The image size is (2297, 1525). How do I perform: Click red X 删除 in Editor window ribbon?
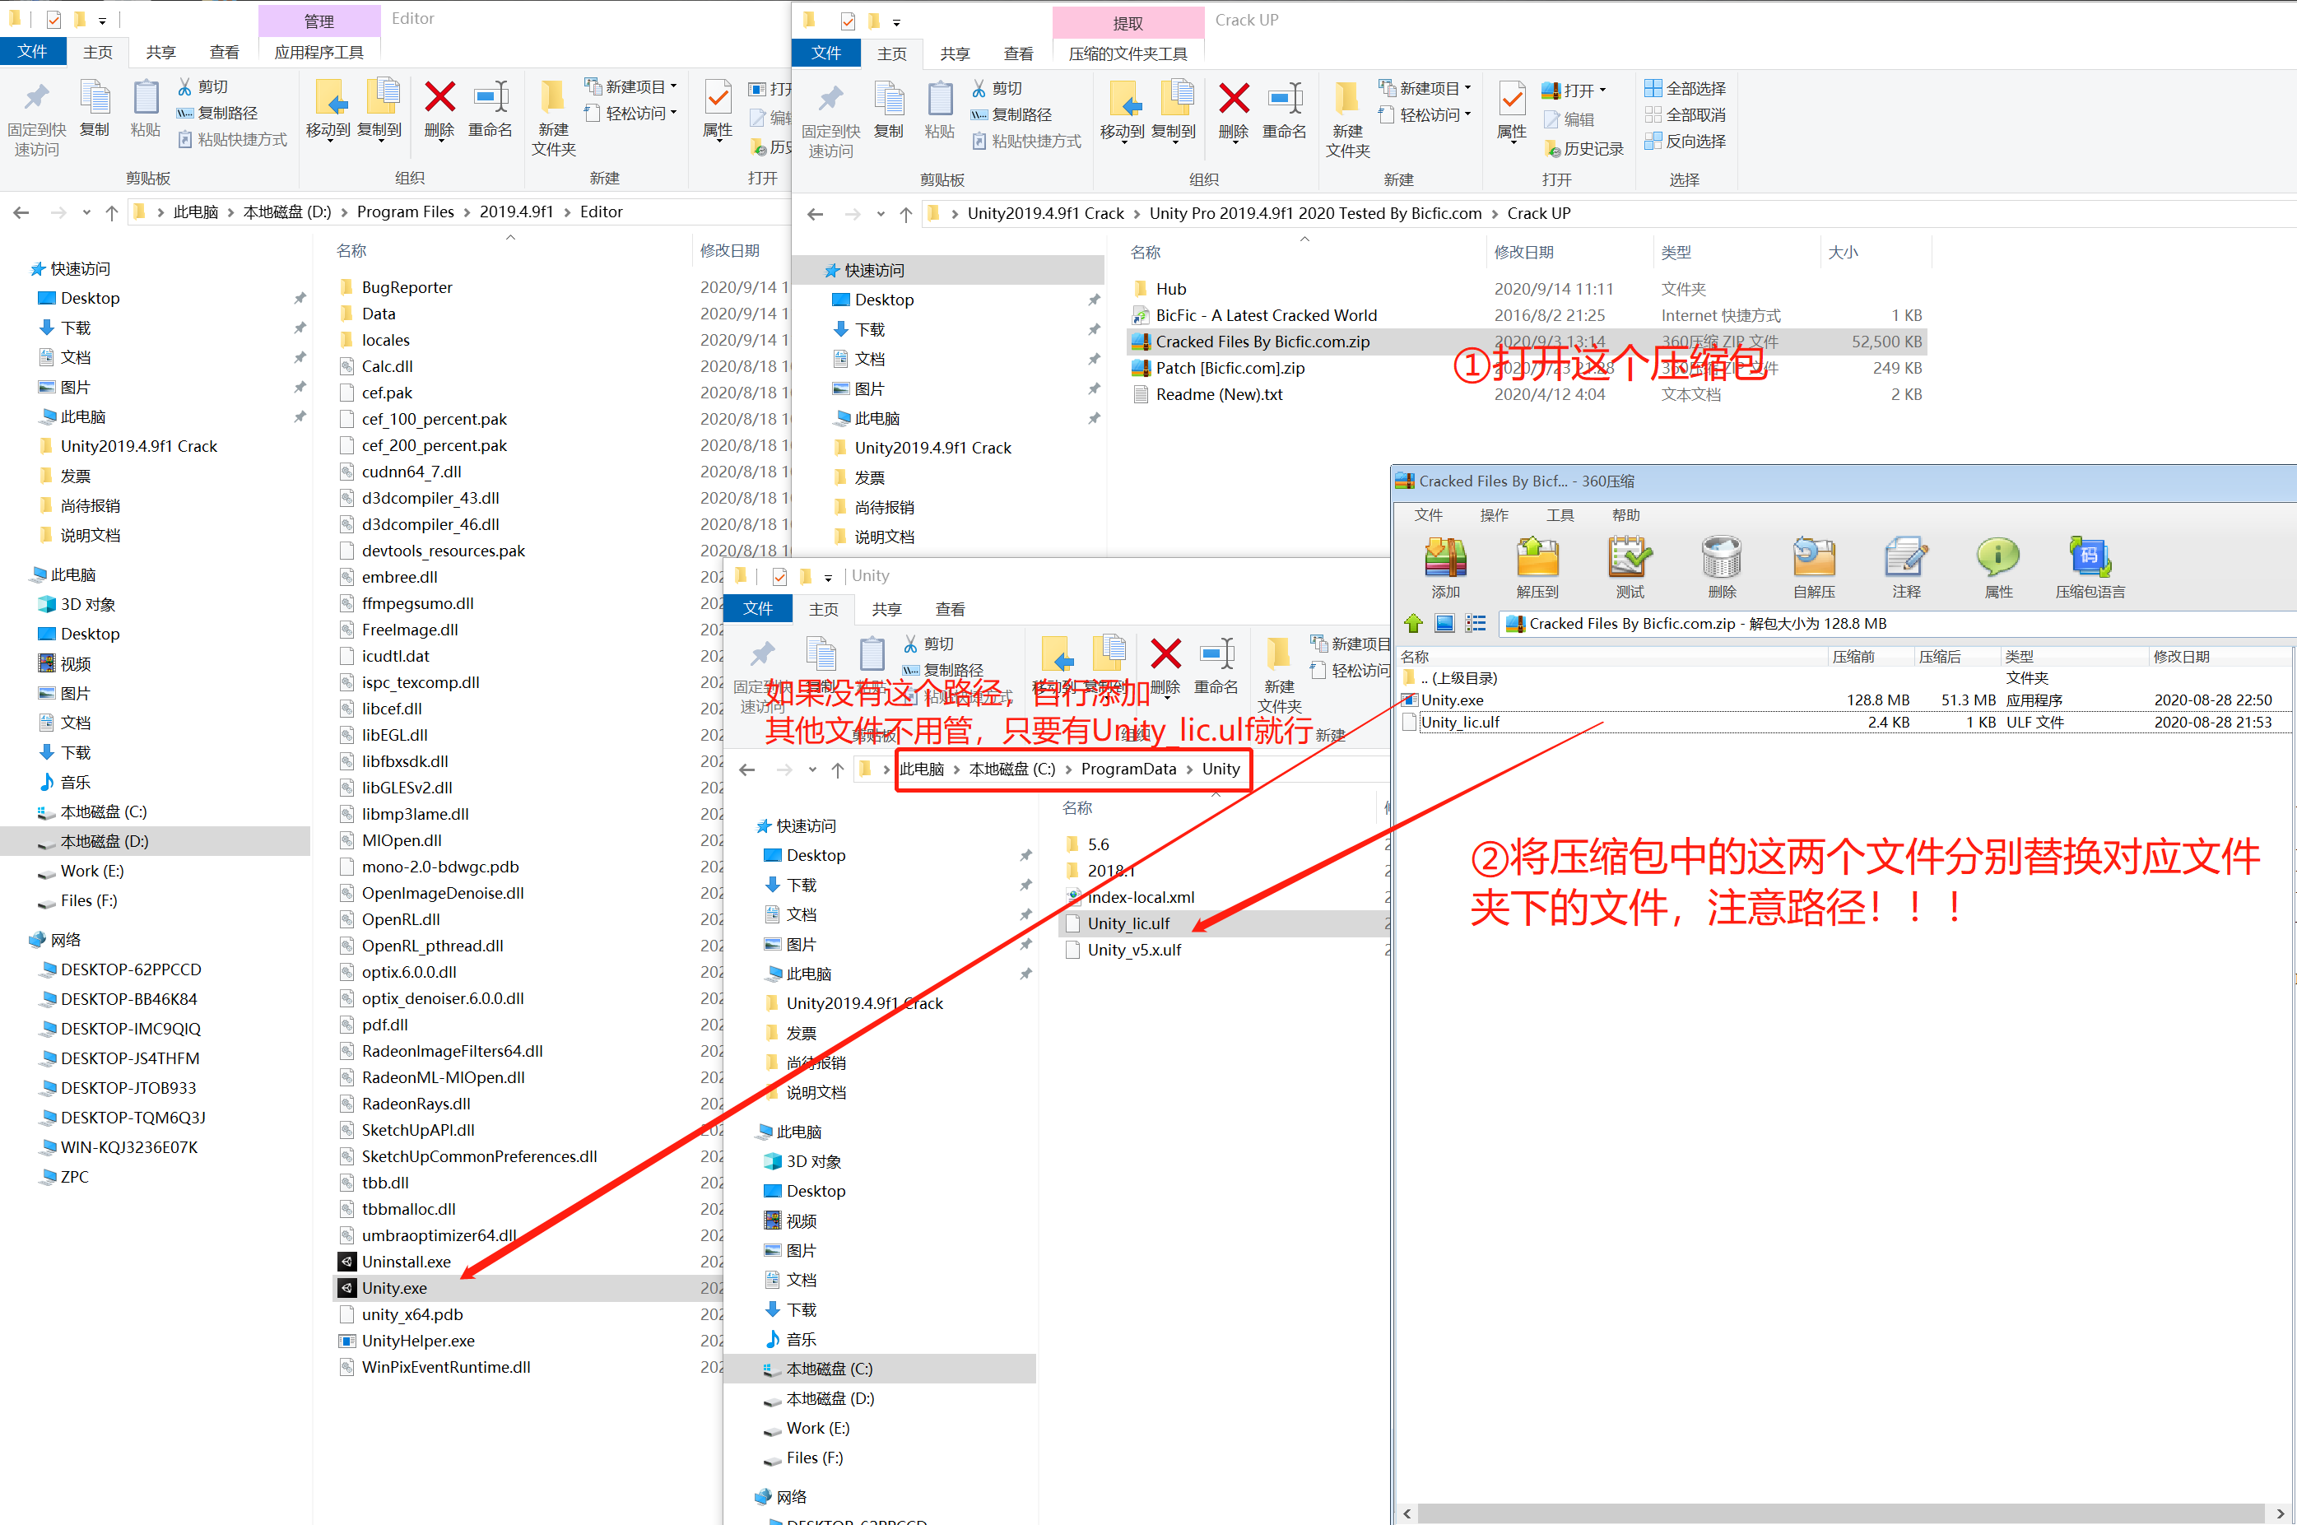[x=439, y=97]
